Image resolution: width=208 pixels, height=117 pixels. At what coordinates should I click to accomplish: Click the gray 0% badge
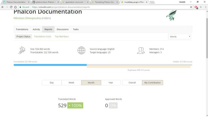[x=113, y=105]
